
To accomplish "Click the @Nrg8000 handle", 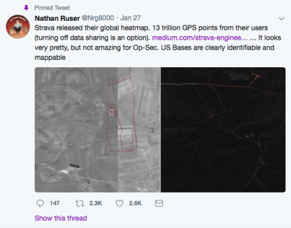I will point(98,18).
